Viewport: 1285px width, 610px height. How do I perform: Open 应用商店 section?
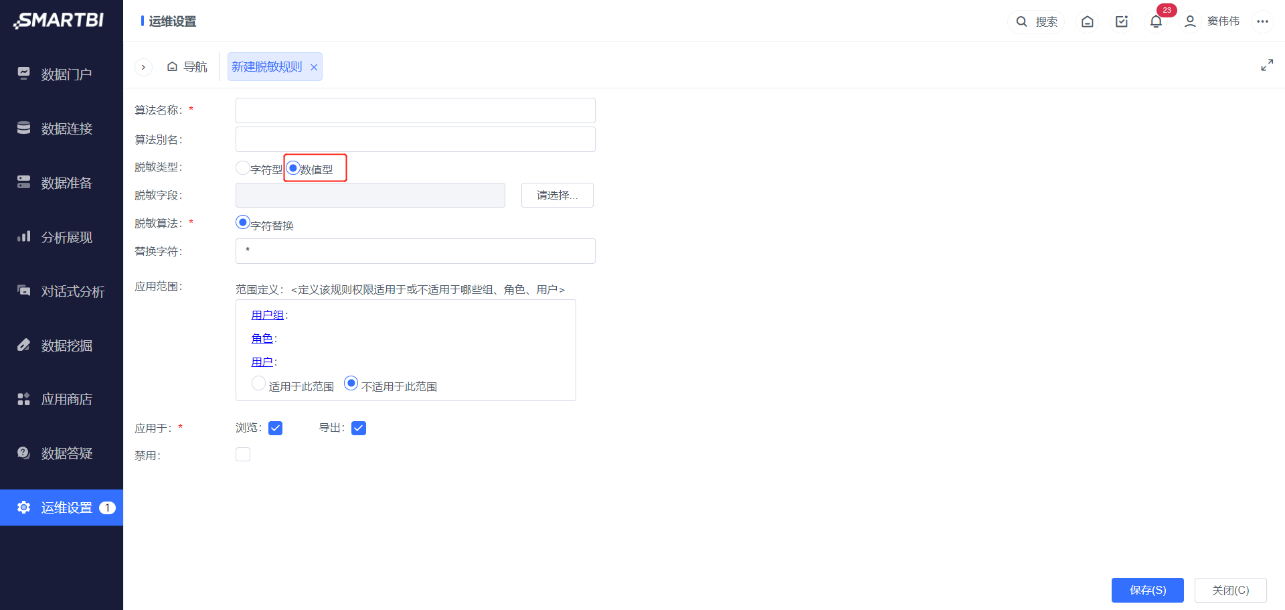tap(62, 399)
